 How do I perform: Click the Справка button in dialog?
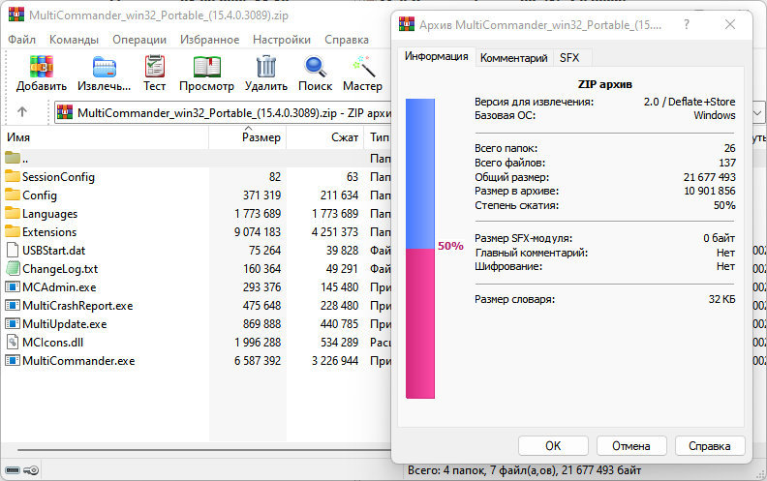pyautogui.click(x=710, y=446)
